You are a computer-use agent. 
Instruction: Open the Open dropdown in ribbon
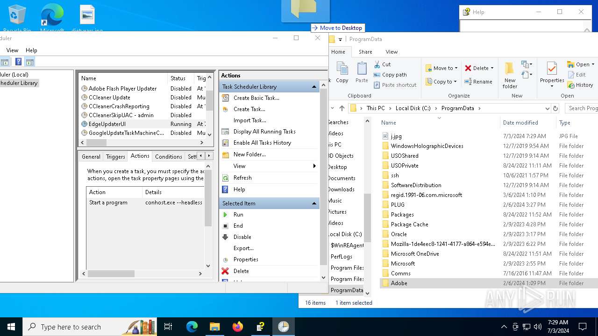tap(581, 64)
